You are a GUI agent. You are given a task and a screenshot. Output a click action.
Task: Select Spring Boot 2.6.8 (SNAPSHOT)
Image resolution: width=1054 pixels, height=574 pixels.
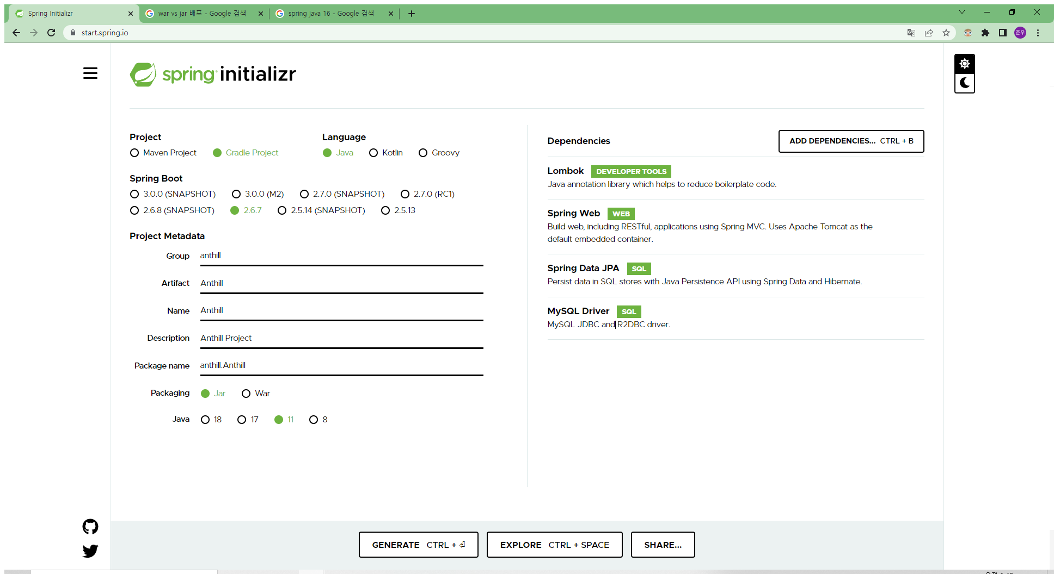point(173,210)
